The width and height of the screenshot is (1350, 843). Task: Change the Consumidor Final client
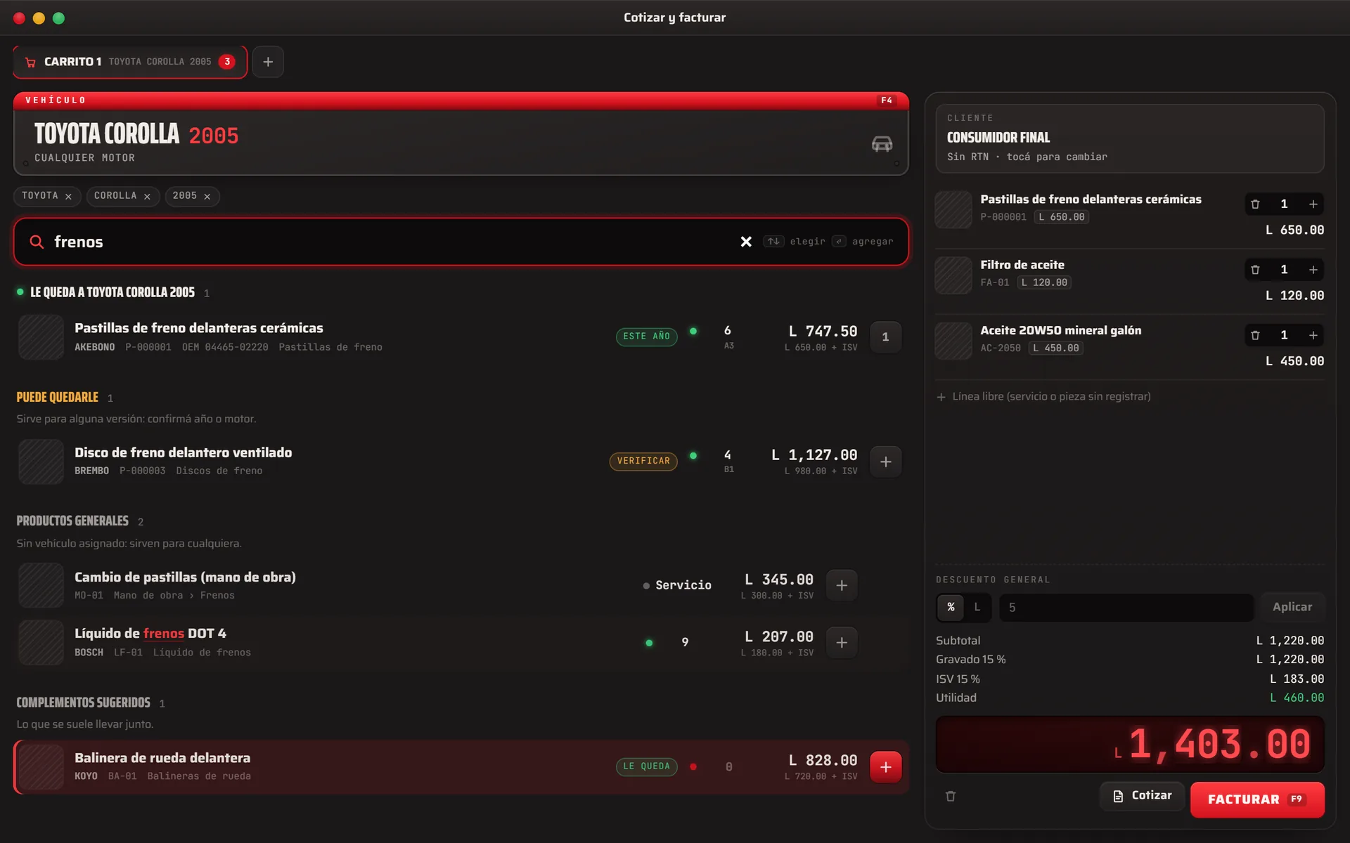pos(1129,138)
